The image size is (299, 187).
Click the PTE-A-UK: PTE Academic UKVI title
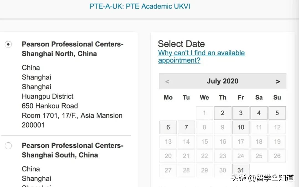coord(140,6)
